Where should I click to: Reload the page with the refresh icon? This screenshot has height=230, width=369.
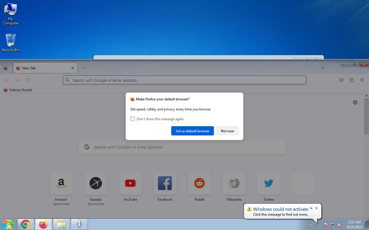28,80
